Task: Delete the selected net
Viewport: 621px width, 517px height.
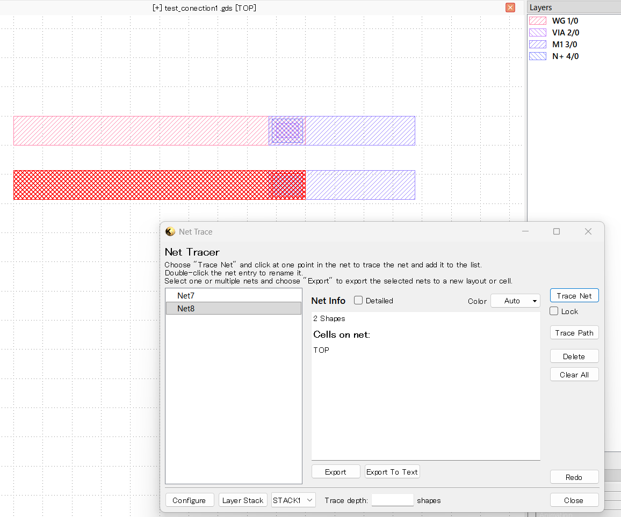Action: [x=574, y=356]
